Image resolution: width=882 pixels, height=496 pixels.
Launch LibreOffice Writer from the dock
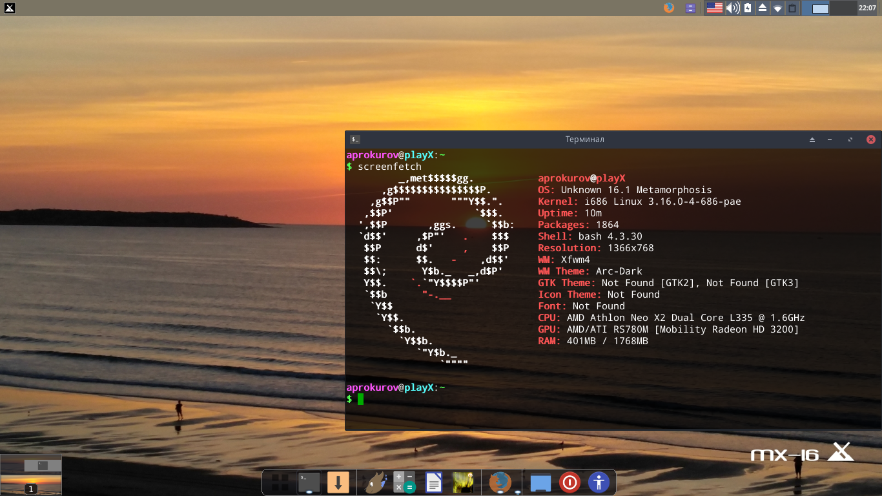pyautogui.click(x=434, y=482)
